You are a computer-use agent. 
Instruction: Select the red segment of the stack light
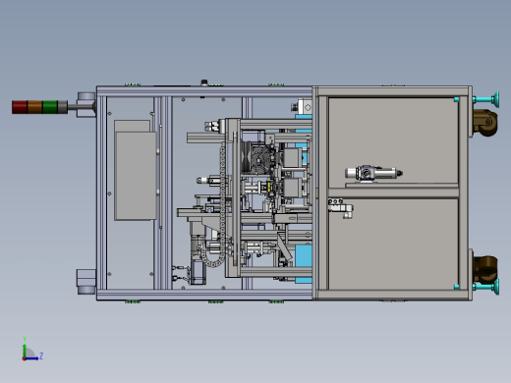(20, 107)
